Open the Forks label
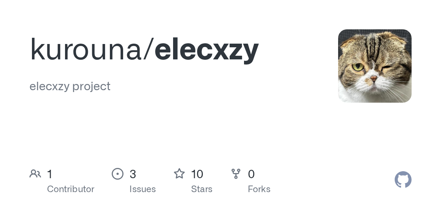The height and width of the screenshot is (220, 441). coord(259,189)
